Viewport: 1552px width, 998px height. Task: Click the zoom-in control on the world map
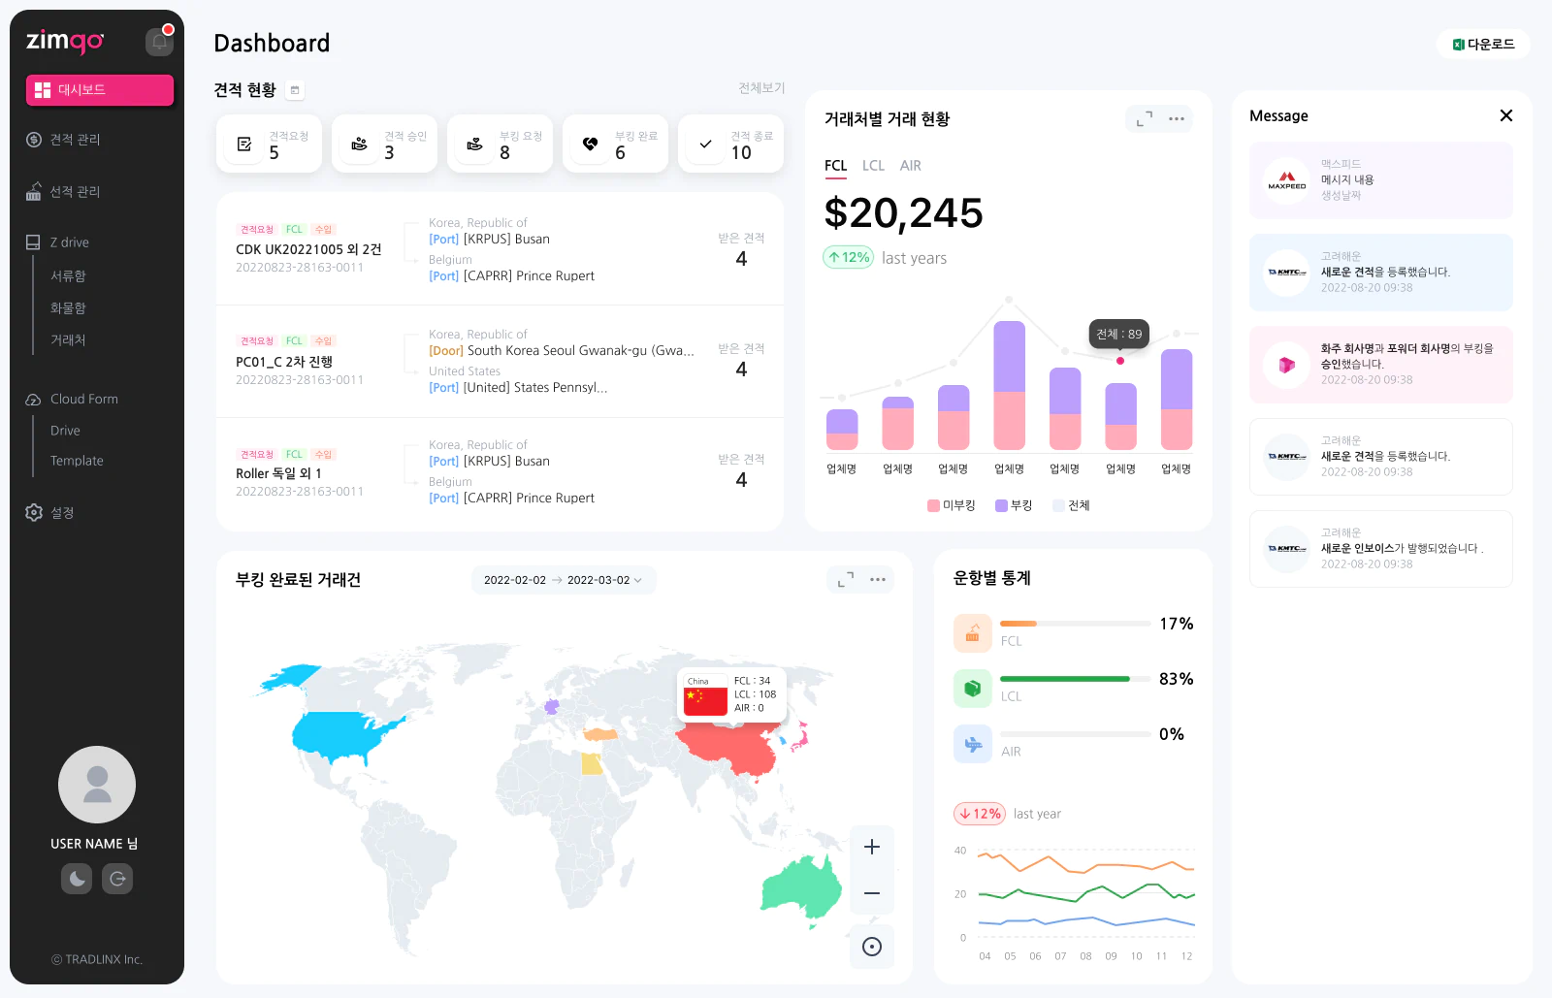tap(871, 845)
